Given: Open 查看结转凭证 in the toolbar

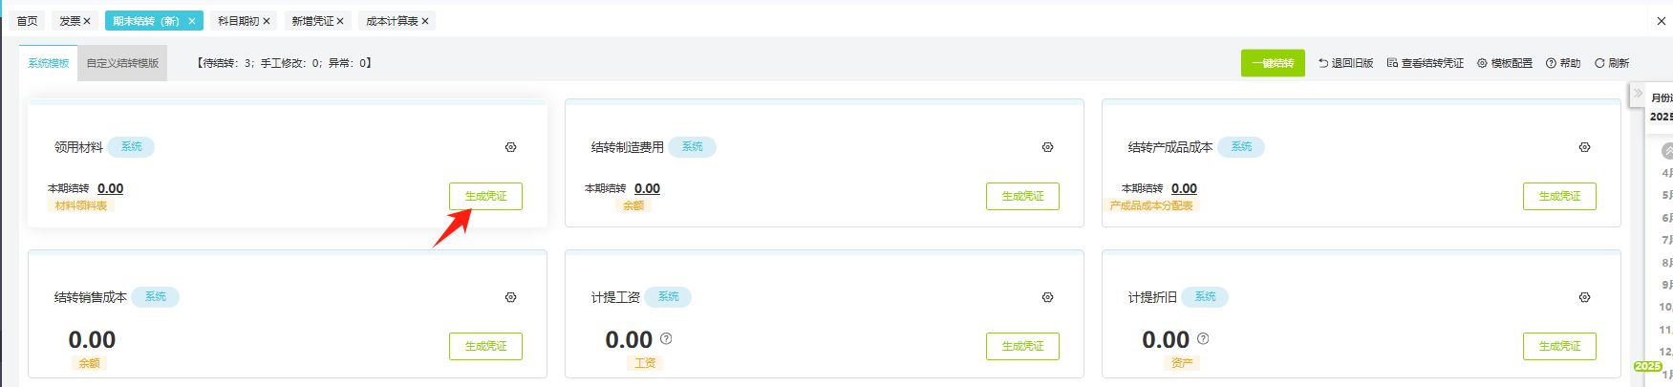Looking at the screenshot, I should click(x=1426, y=63).
